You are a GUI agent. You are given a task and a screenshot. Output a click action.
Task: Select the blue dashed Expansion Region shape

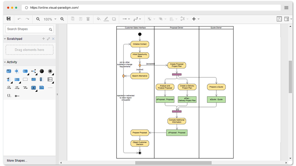tap(34, 80)
